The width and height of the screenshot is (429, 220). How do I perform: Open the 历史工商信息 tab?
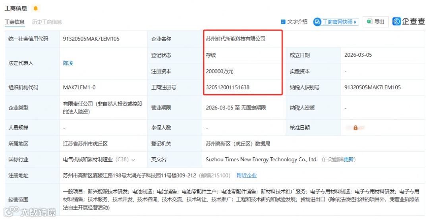(x=47, y=22)
